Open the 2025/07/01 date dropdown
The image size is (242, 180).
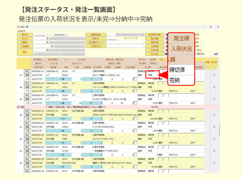67,35
